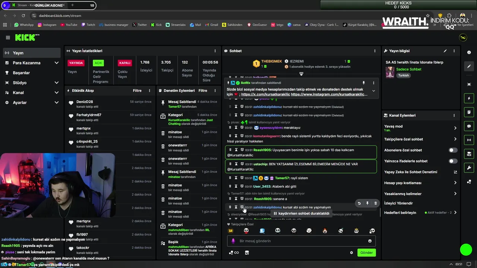Expand the pinned message chevron
The width and height of the screenshot is (477, 268).
(x=373, y=91)
